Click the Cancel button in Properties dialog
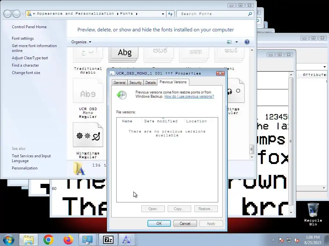The height and width of the screenshot is (246, 329). (185, 223)
